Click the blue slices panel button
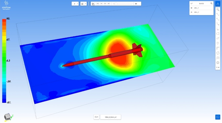Viewport: 222px width, 123px height. [x=218, y=4]
